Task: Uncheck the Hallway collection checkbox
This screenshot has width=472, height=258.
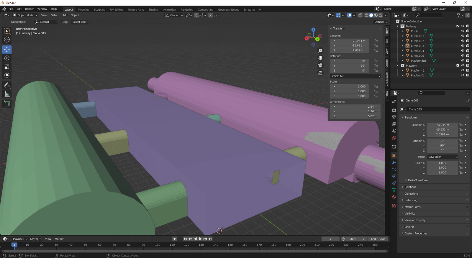Action: [458, 26]
